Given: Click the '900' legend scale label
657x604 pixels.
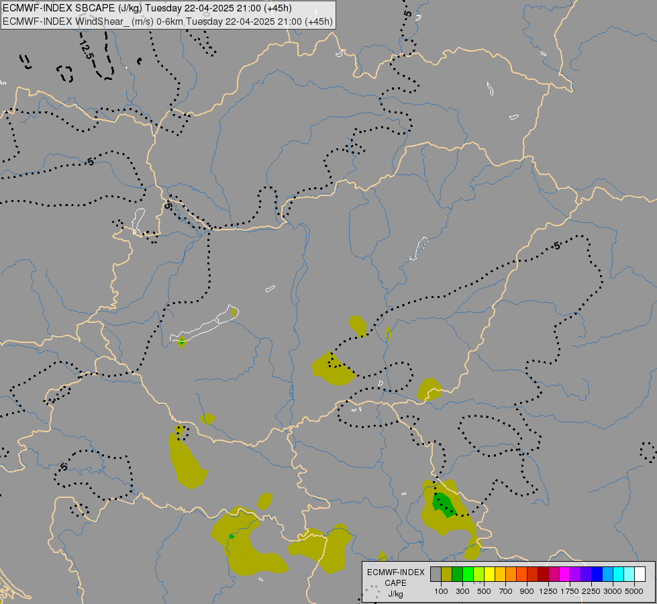Looking at the screenshot, I should click(527, 591).
